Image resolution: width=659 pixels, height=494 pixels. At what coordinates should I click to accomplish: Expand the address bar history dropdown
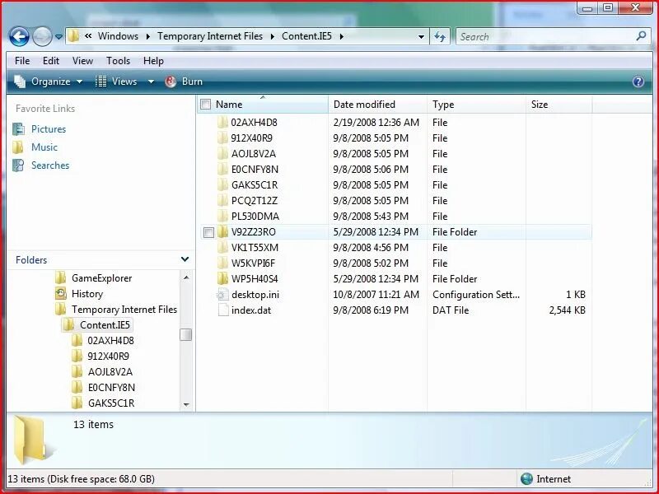coord(421,36)
